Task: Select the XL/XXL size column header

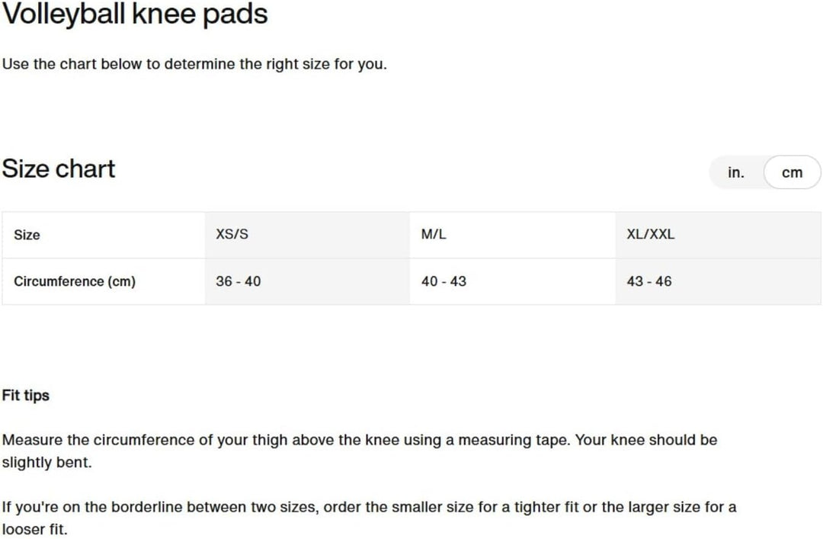Action: [x=718, y=234]
